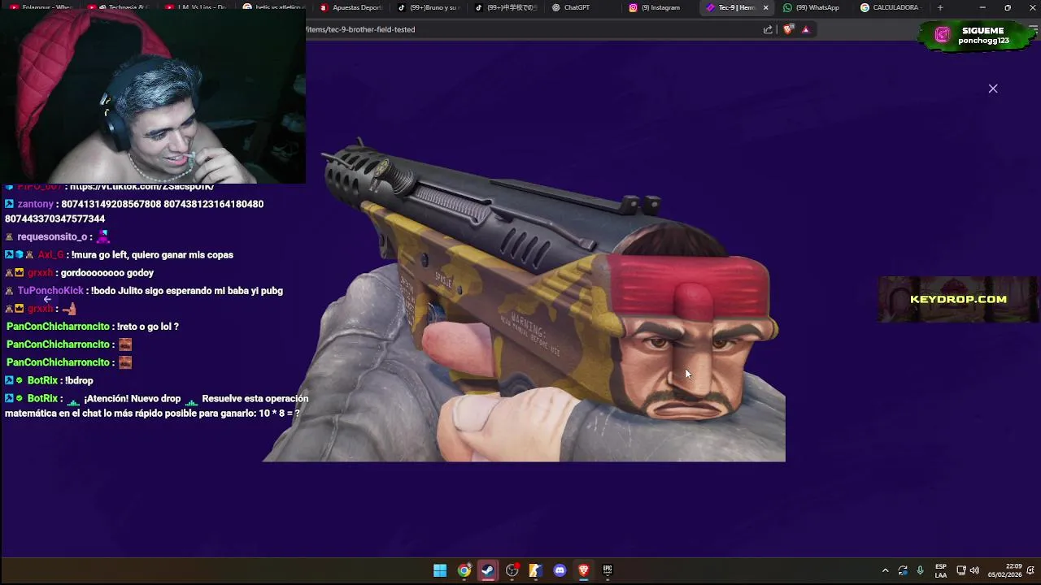1041x585 pixels.
Task: Click username zantony in chat
Action: [36, 204]
